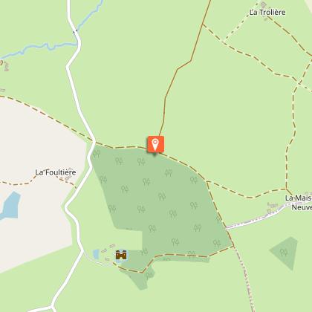Click the La Maison Neuve label

(299, 203)
